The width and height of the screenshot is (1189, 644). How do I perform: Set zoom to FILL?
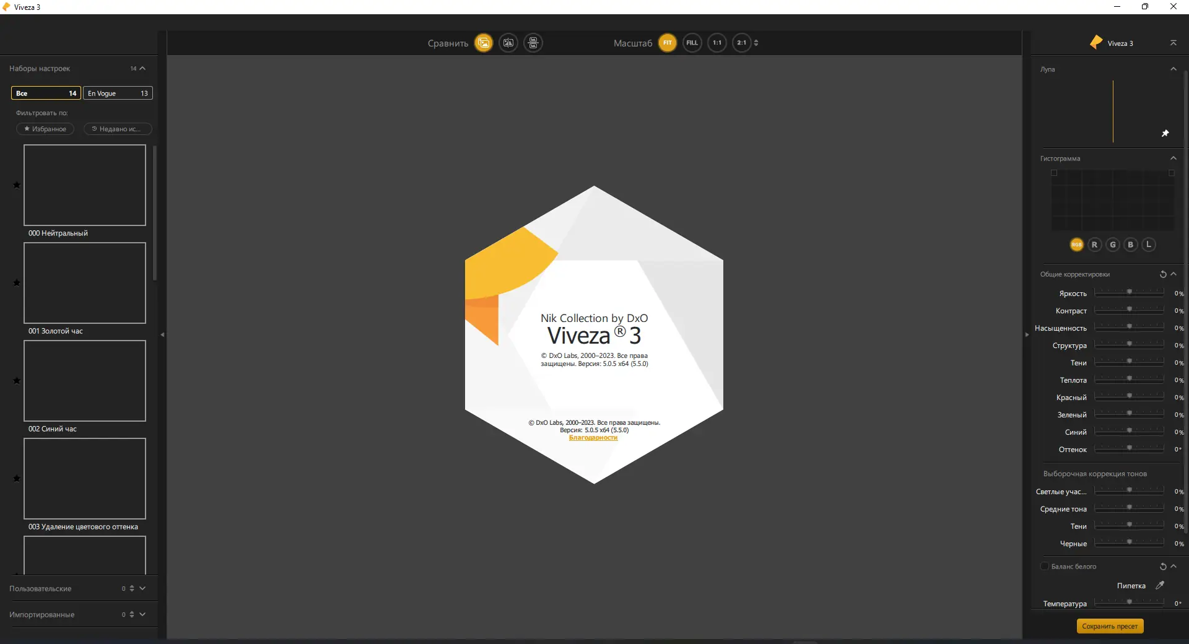point(692,43)
